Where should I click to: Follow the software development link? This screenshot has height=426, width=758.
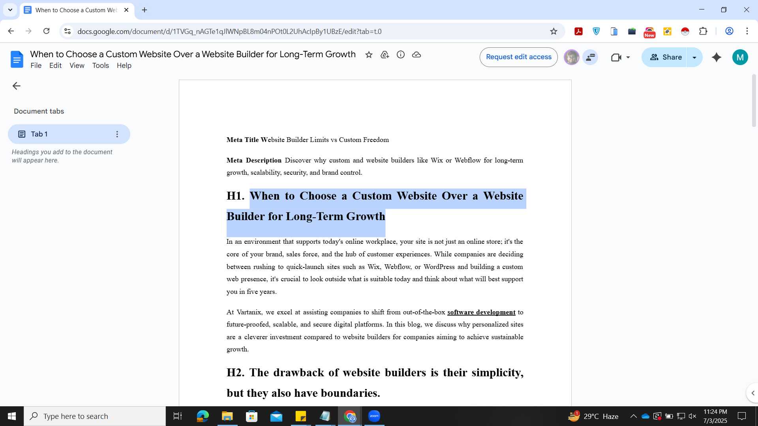click(x=481, y=312)
